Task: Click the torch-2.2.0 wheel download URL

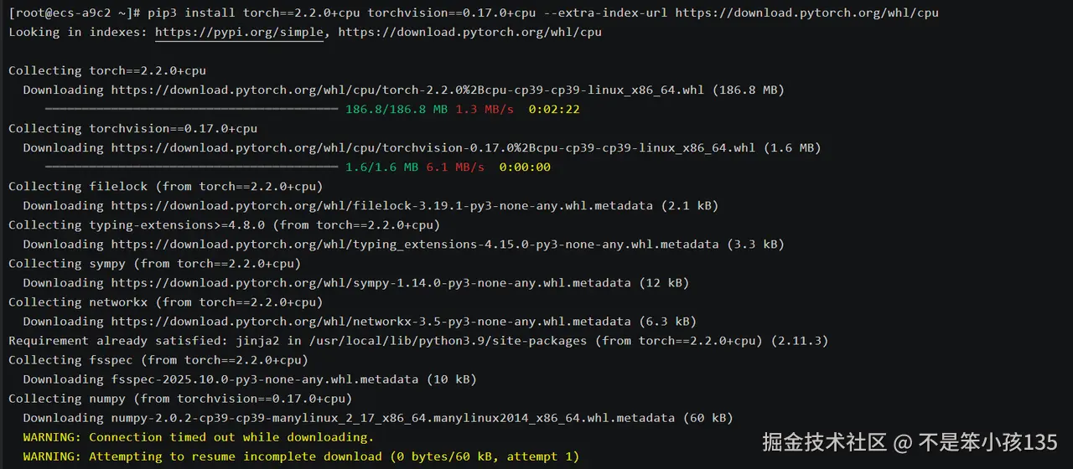Action: click(x=408, y=90)
